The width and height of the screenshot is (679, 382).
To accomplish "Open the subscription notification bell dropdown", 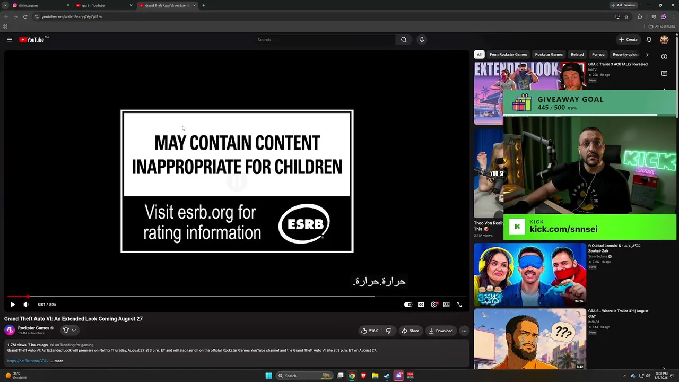I will click(x=69, y=330).
